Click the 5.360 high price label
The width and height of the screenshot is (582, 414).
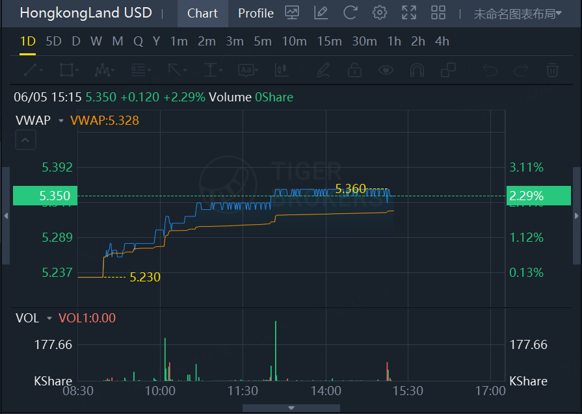(351, 189)
